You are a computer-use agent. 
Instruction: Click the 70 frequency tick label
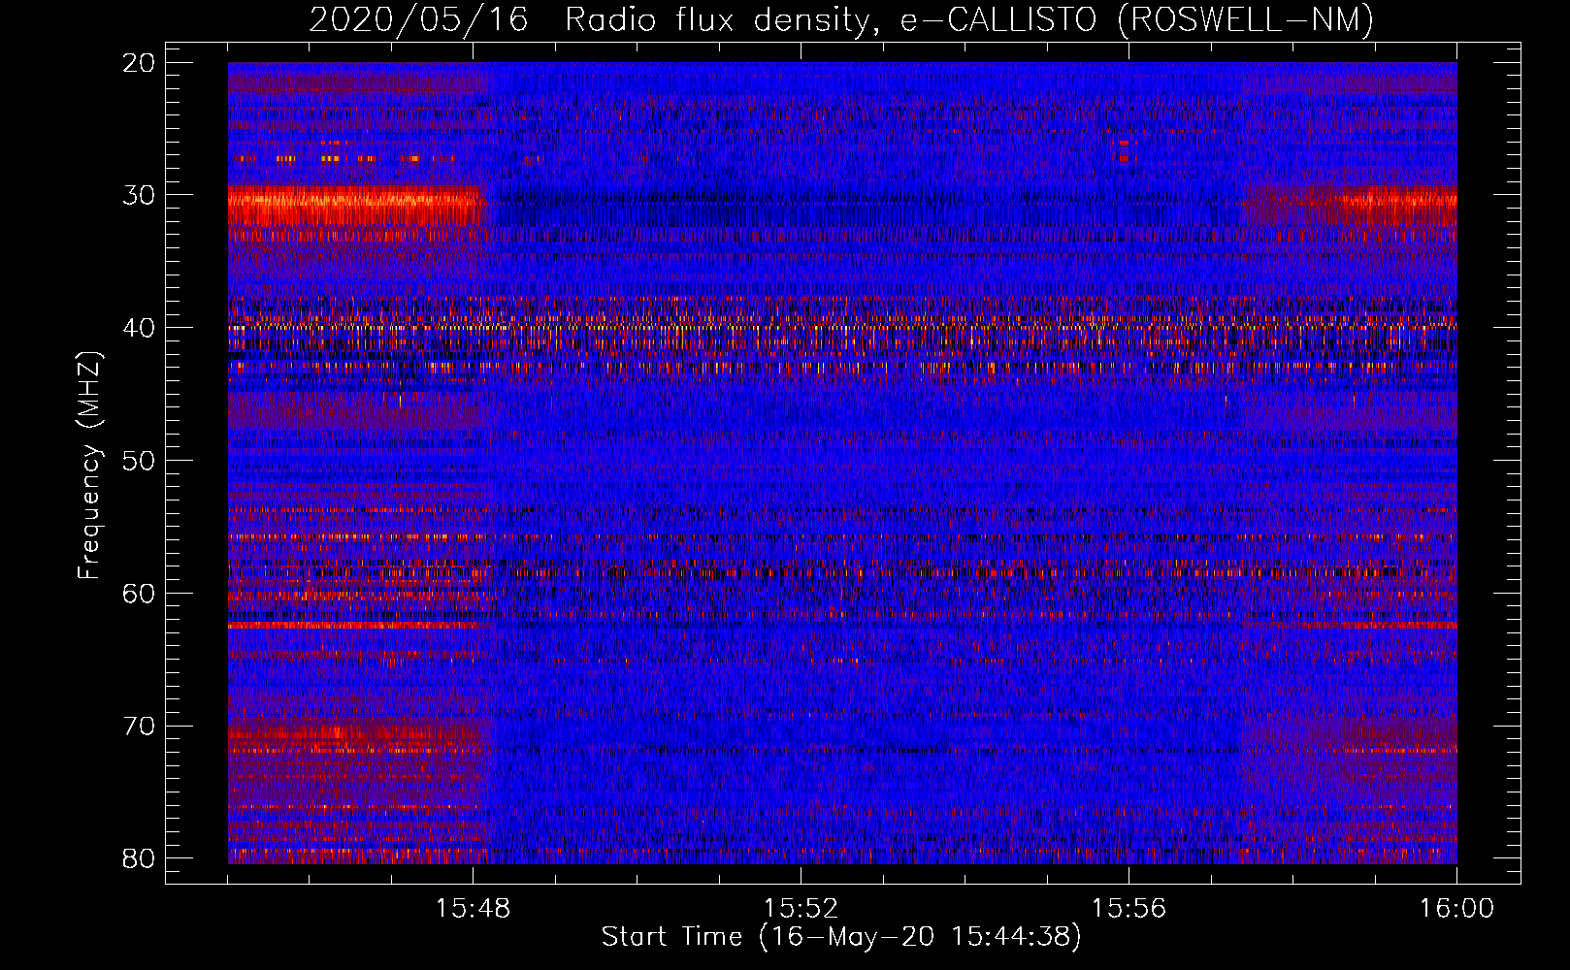(140, 727)
